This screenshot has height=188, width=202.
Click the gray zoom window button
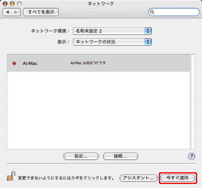[x=19, y=4]
